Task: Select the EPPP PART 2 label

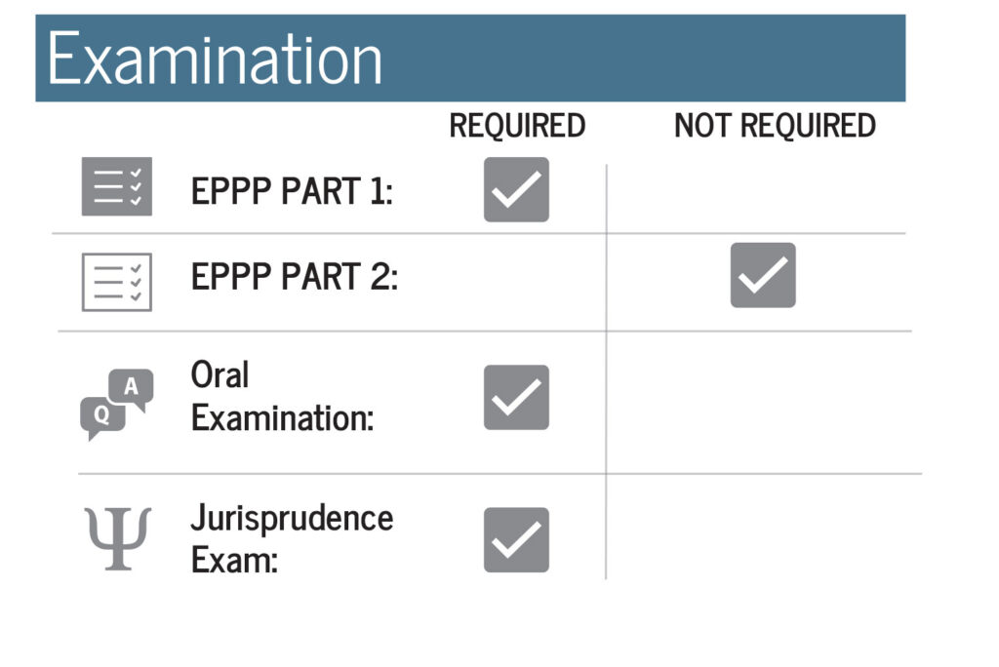Action: tap(295, 277)
